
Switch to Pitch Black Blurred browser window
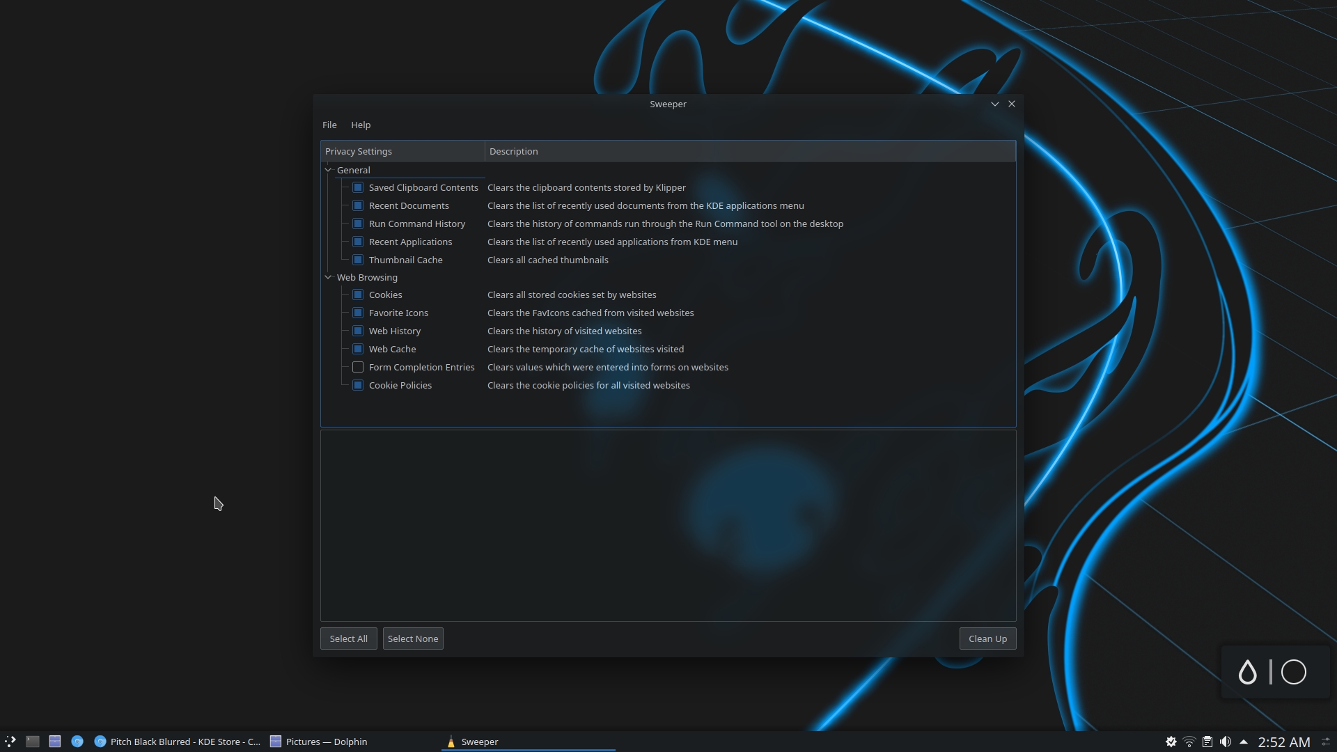178,742
